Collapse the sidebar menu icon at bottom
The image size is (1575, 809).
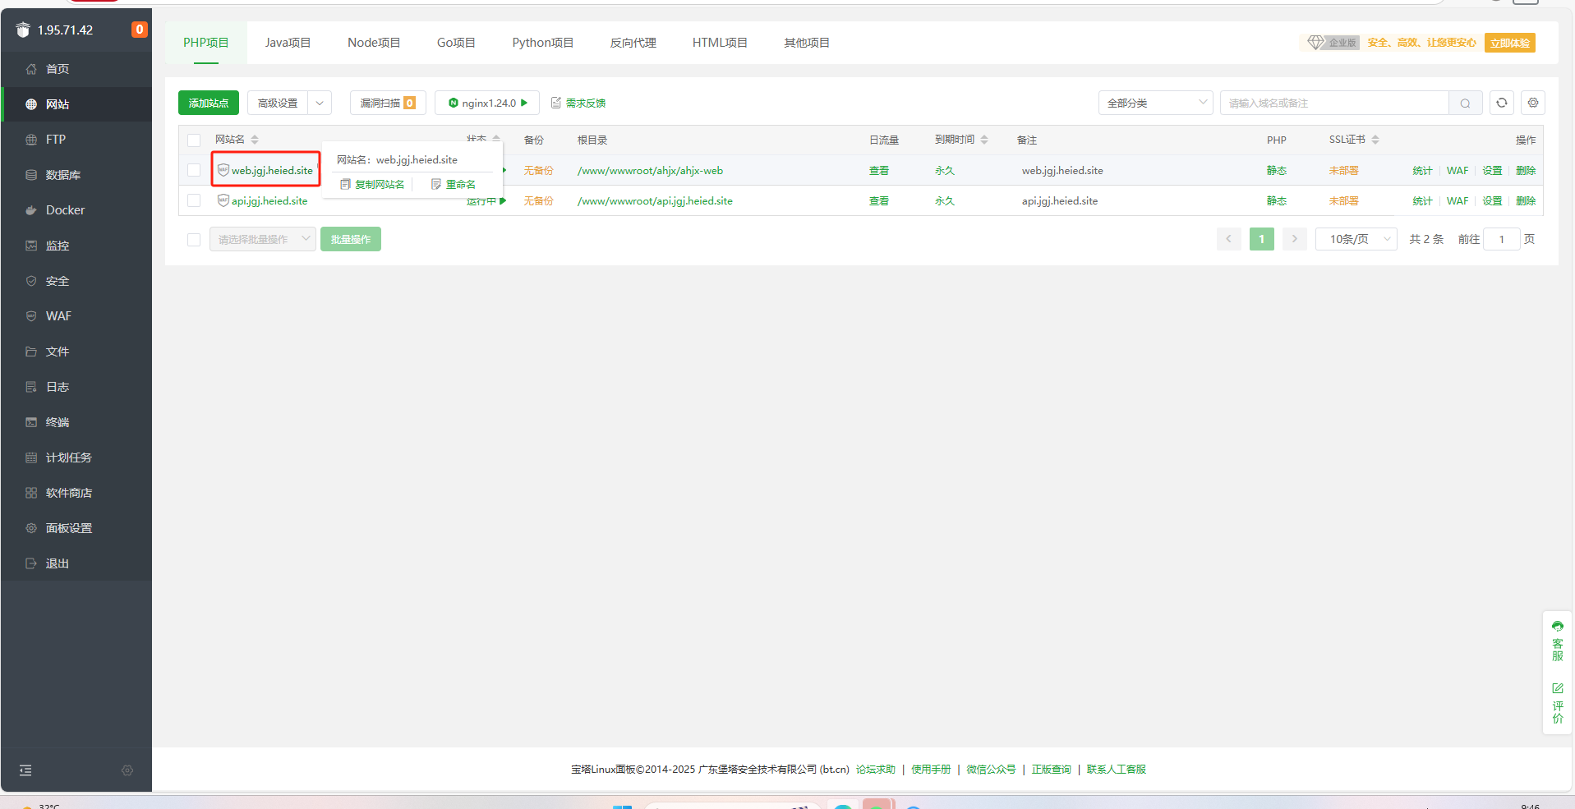(x=25, y=770)
